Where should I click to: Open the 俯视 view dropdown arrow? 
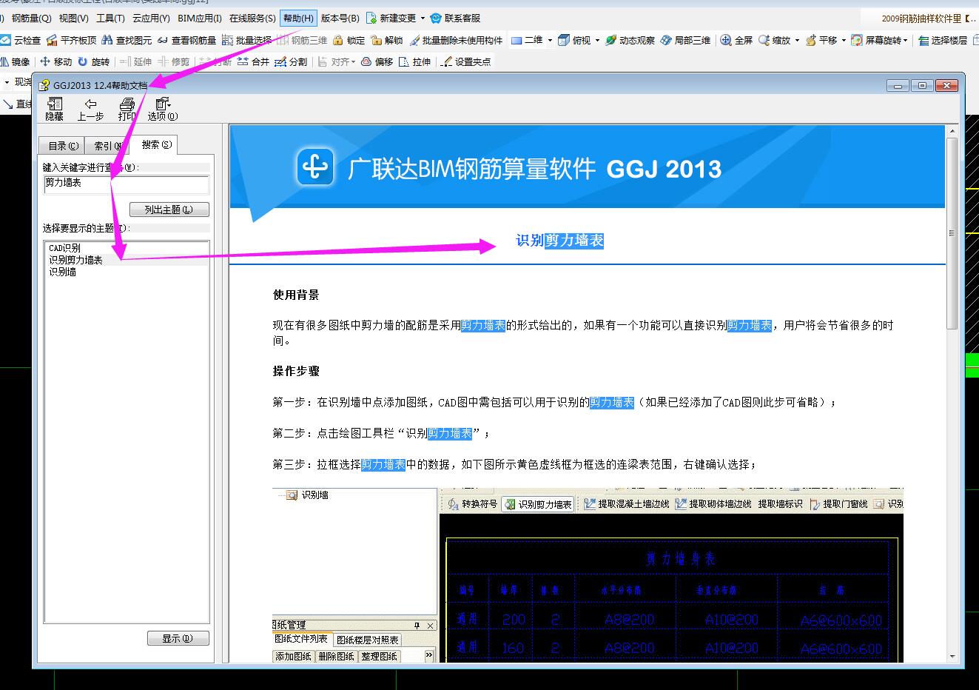point(597,41)
